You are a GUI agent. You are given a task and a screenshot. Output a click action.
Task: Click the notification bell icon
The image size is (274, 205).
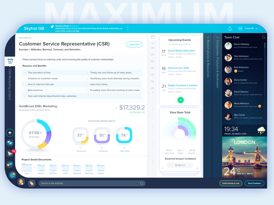pyautogui.click(x=230, y=29)
